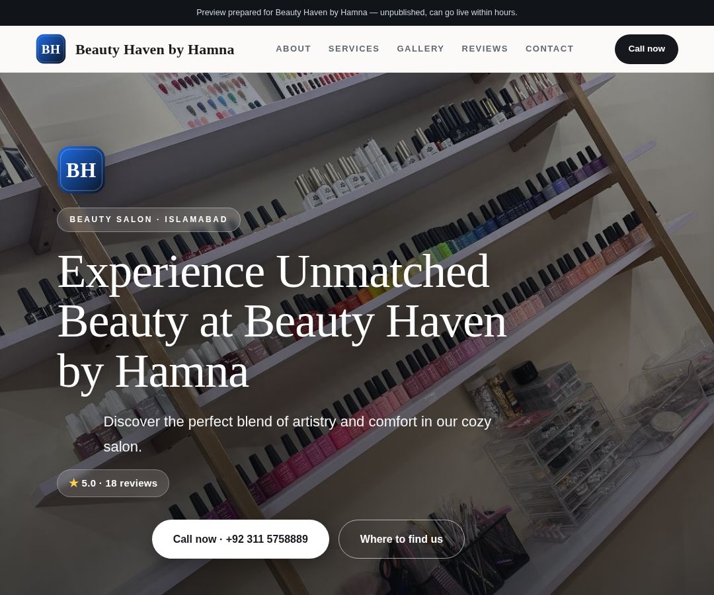The height and width of the screenshot is (595, 714).
Task: Click the large BH badge in hero
Action: [x=81, y=170]
